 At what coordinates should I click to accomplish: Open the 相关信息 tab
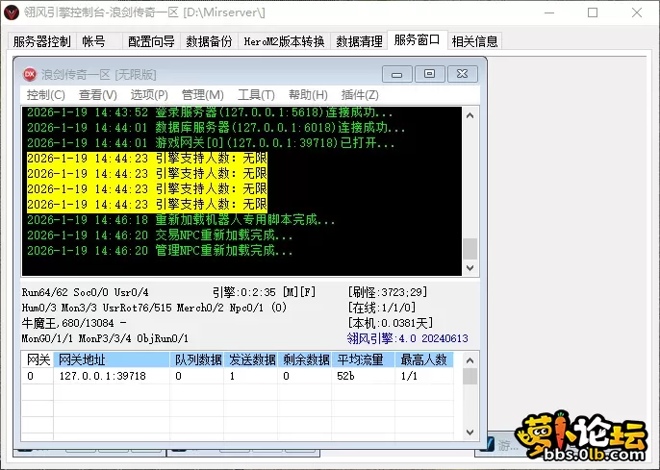[x=475, y=41]
